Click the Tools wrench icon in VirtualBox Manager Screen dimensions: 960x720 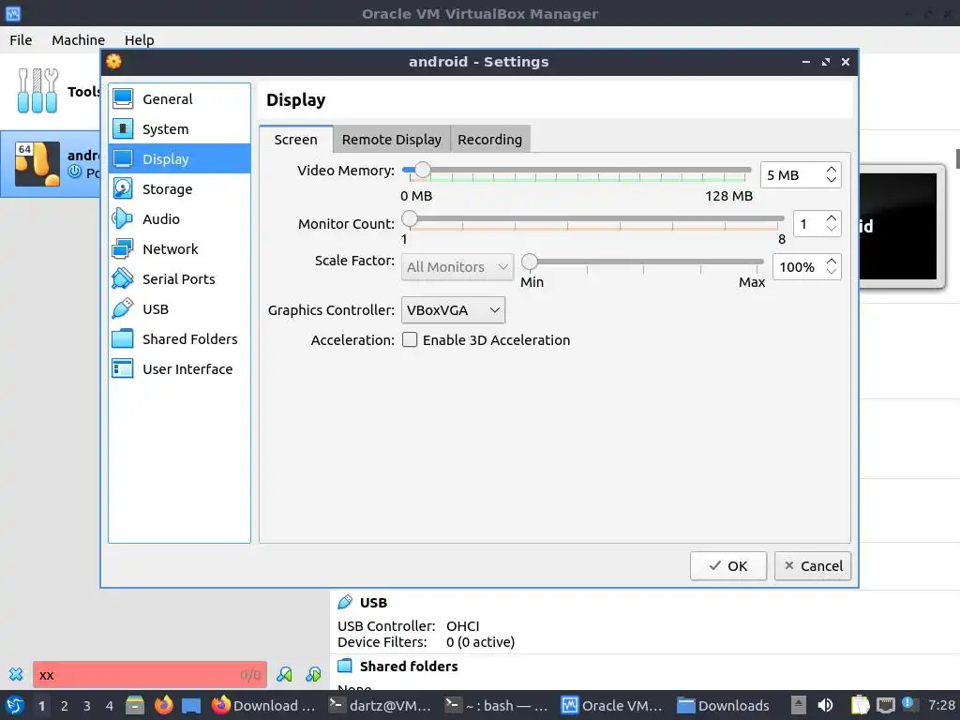[x=37, y=91]
